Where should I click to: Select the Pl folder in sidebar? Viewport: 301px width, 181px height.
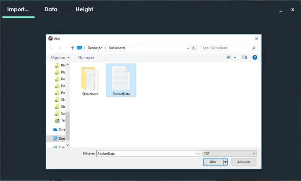point(60,72)
